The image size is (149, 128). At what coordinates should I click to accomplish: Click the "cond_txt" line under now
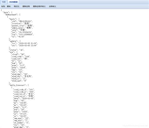click(19, 59)
